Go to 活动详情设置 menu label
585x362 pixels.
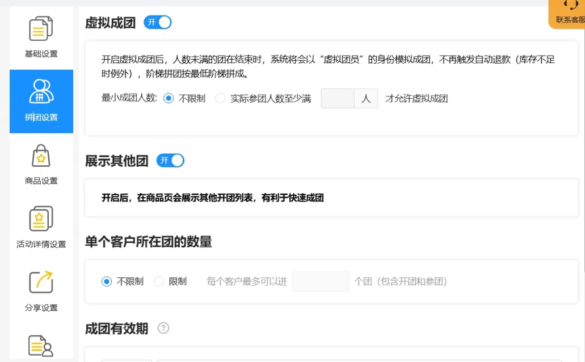point(41,244)
